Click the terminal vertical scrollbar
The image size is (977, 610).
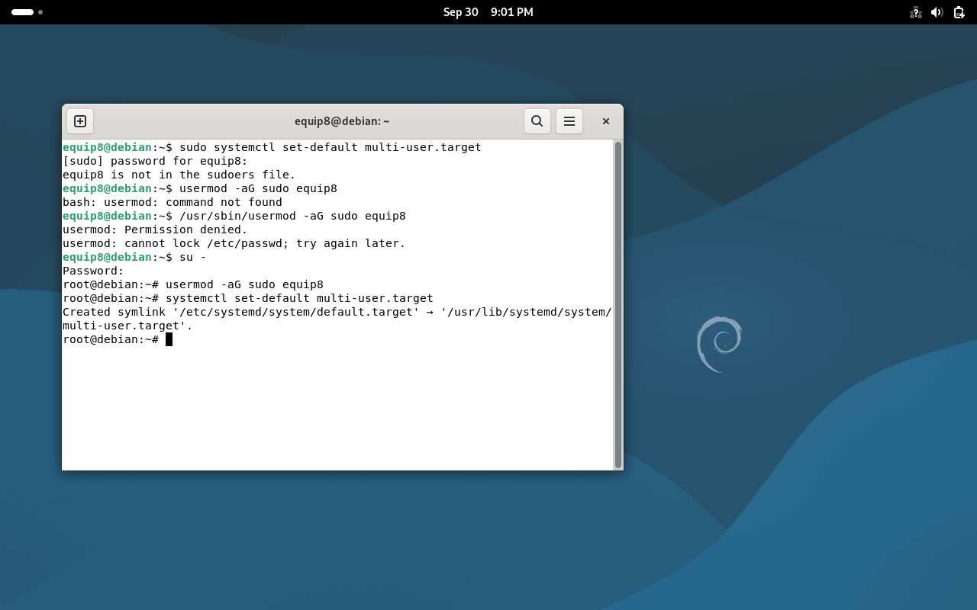tap(618, 304)
